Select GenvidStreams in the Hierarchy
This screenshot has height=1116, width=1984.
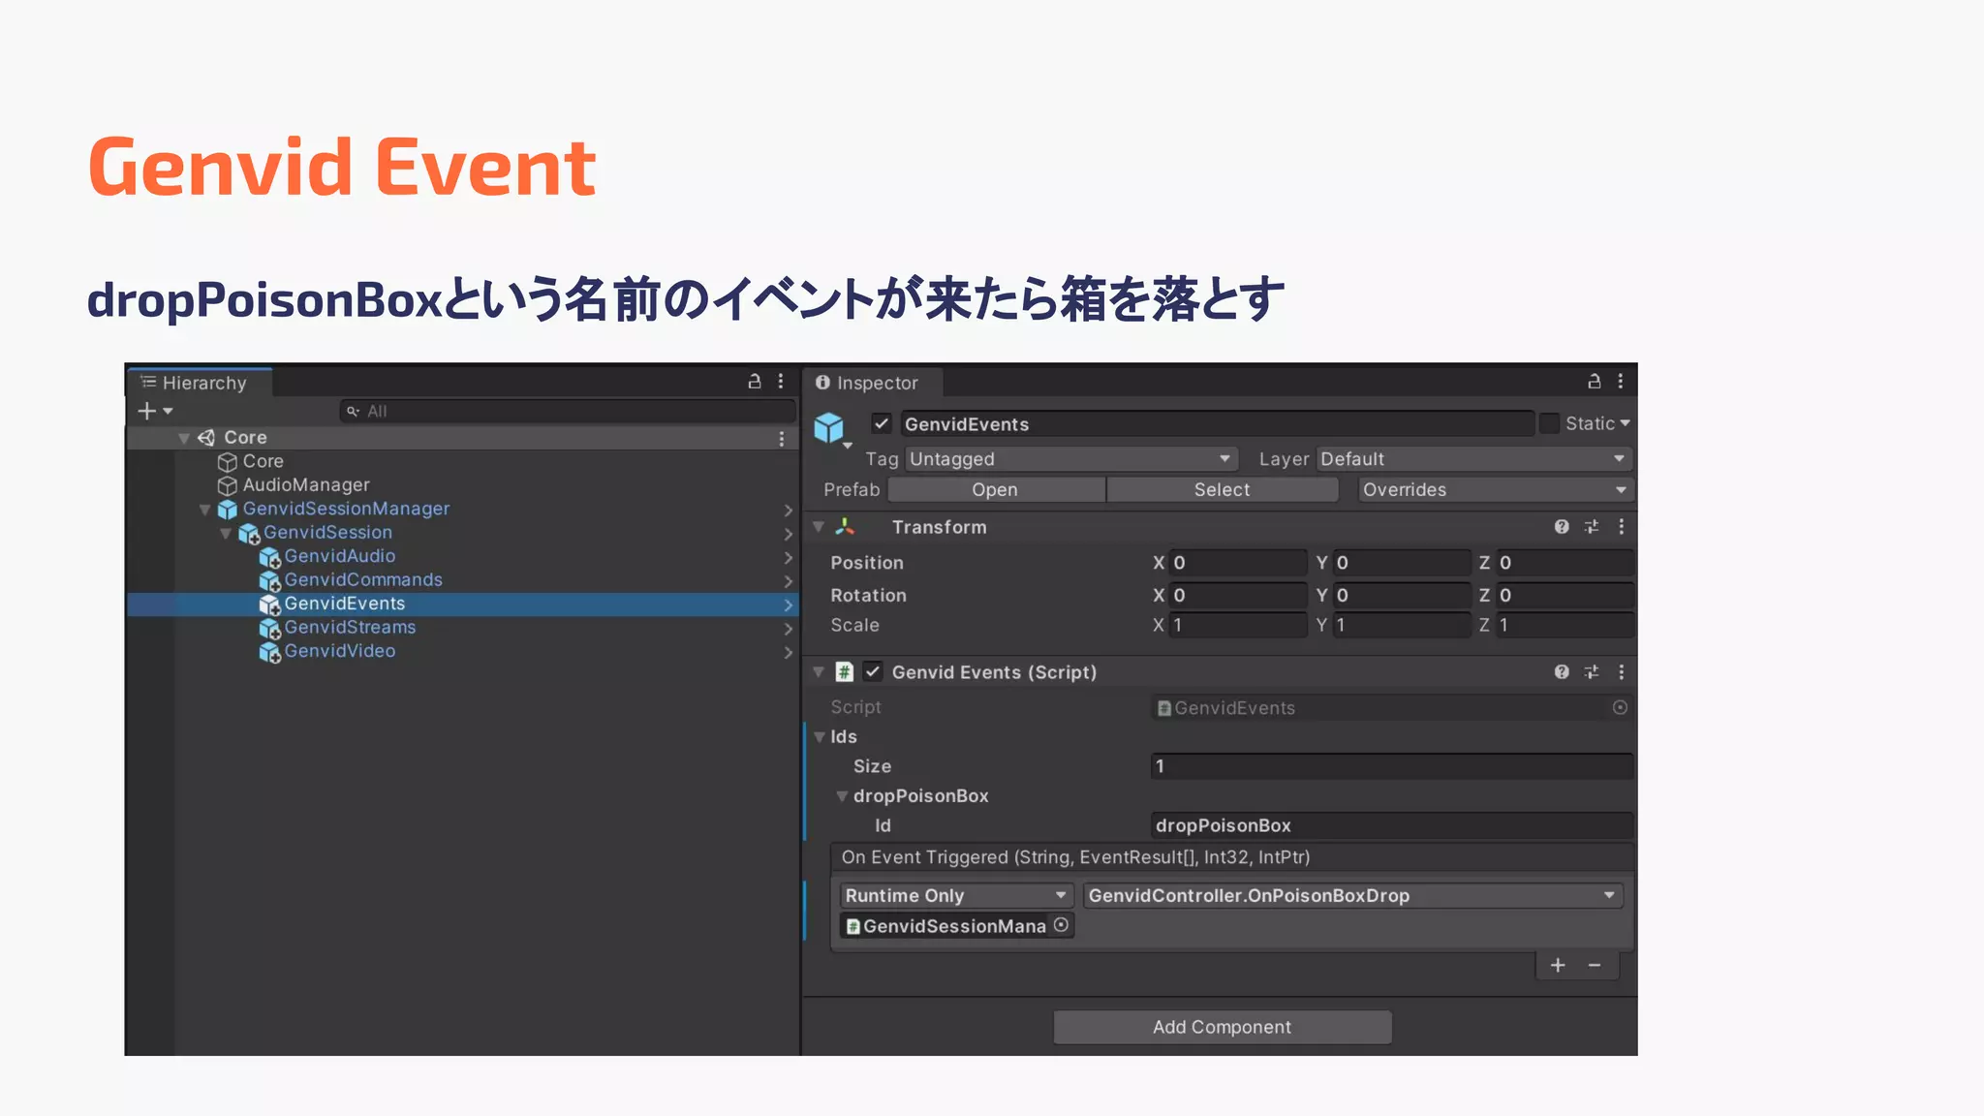click(x=350, y=628)
